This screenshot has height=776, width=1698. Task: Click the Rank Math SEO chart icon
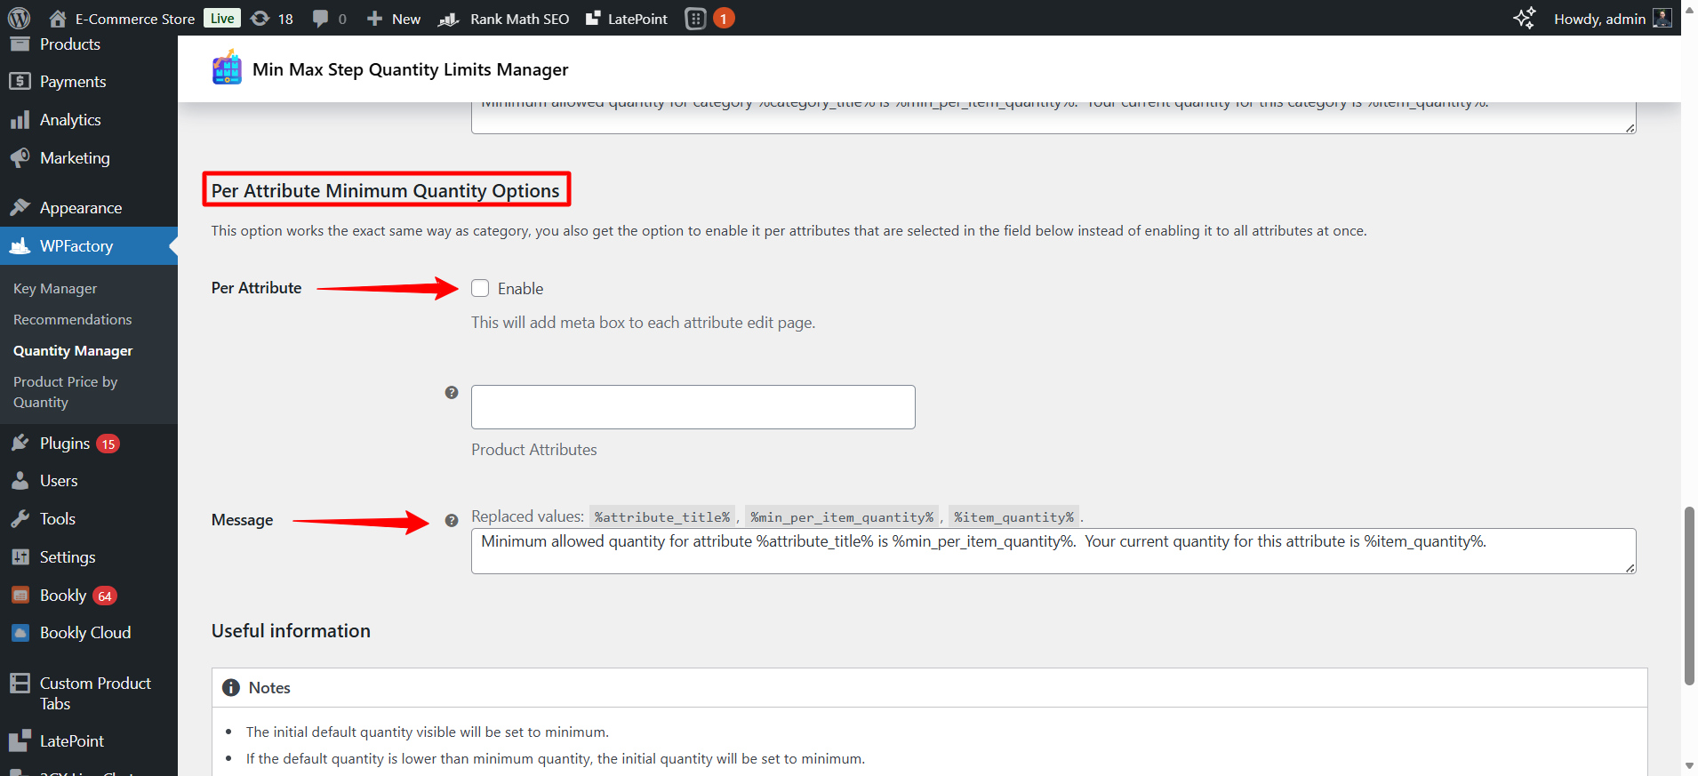coord(448,19)
